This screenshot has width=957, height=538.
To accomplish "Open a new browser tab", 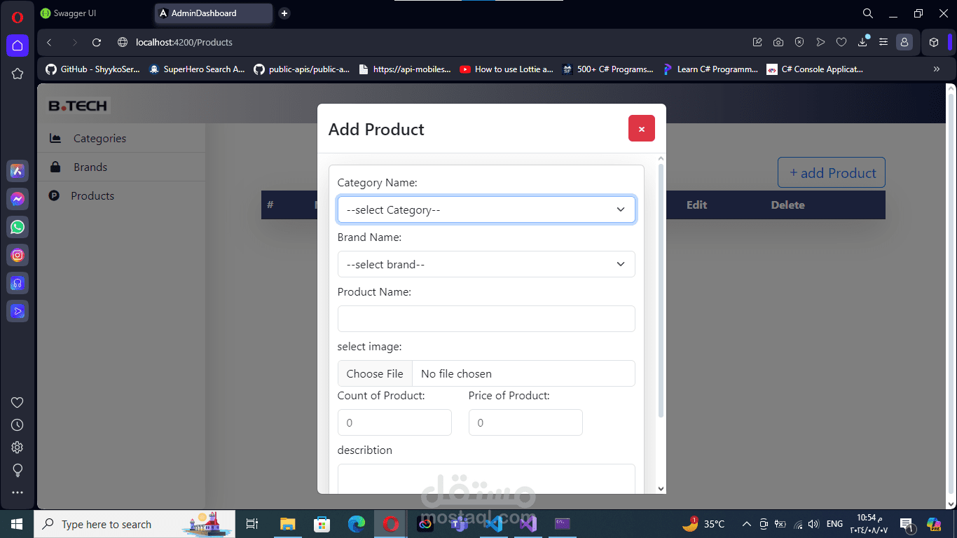I will pyautogui.click(x=284, y=13).
